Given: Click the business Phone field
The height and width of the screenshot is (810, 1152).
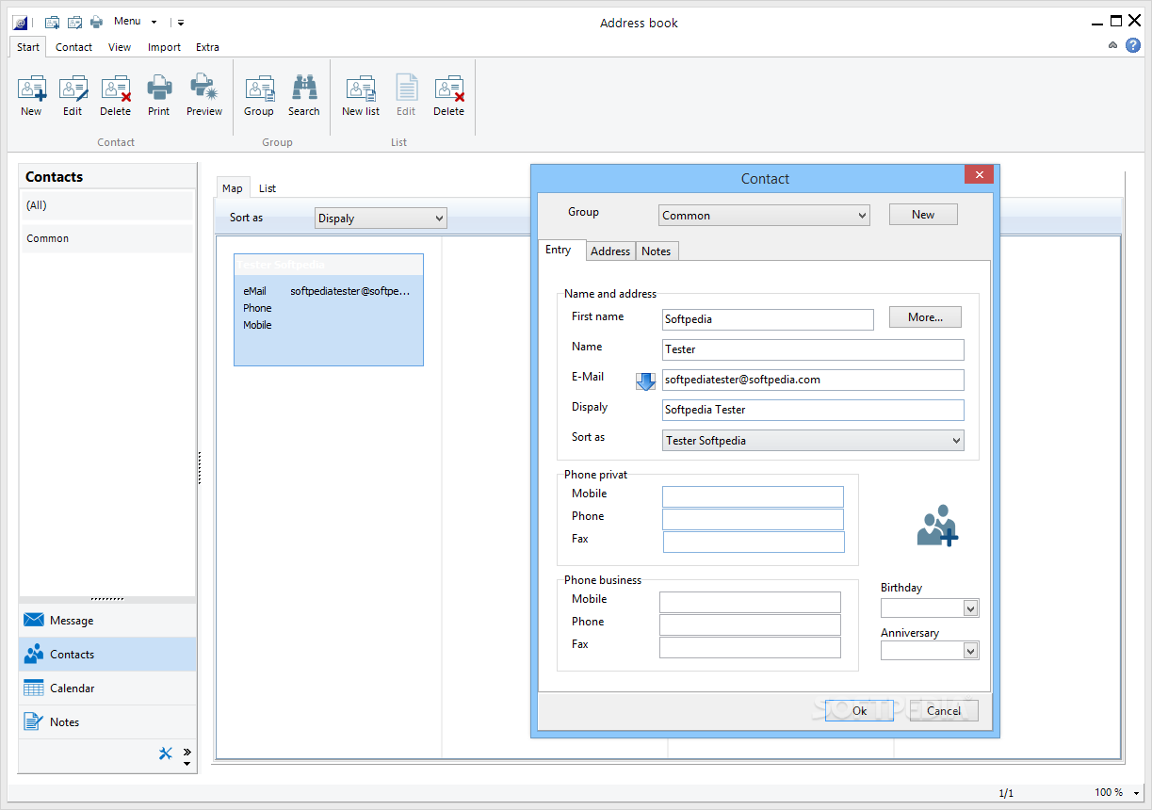Looking at the screenshot, I should (x=750, y=624).
